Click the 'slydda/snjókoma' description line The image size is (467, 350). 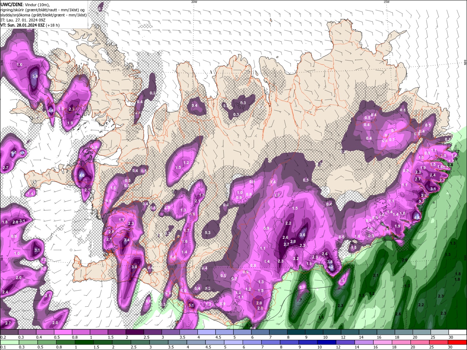[x=43, y=15]
